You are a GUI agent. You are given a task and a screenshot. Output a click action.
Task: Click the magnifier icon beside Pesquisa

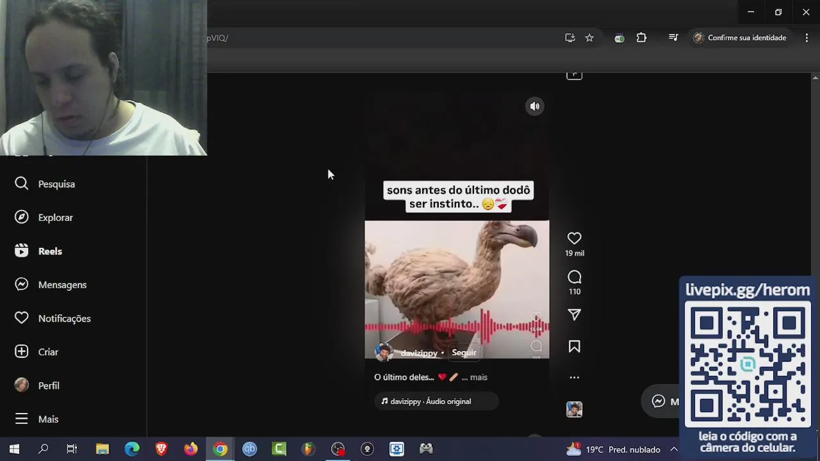click(22, 184)
